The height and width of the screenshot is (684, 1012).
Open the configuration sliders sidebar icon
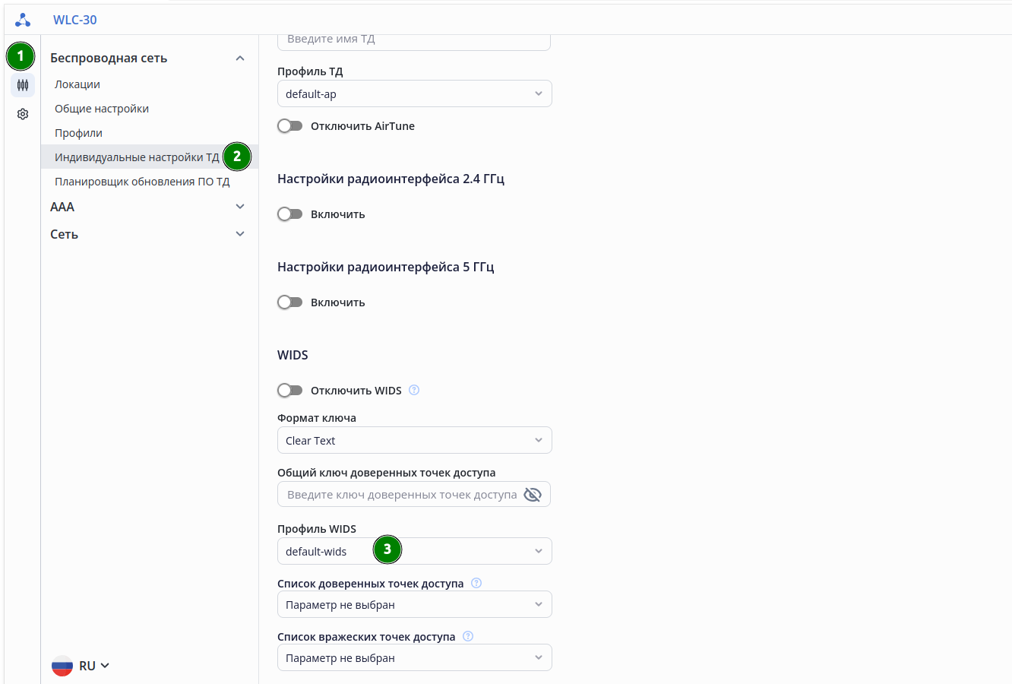tap(23, 85)
